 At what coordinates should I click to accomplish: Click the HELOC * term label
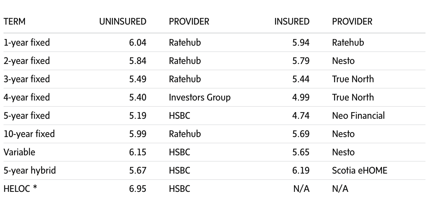tap(20, 189)
